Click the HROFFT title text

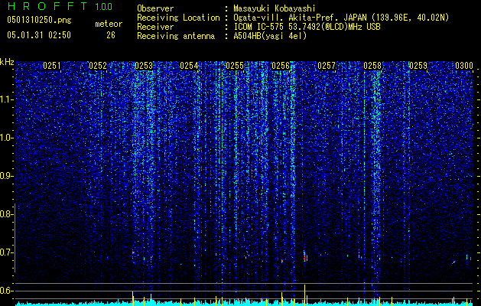(48, 6)
